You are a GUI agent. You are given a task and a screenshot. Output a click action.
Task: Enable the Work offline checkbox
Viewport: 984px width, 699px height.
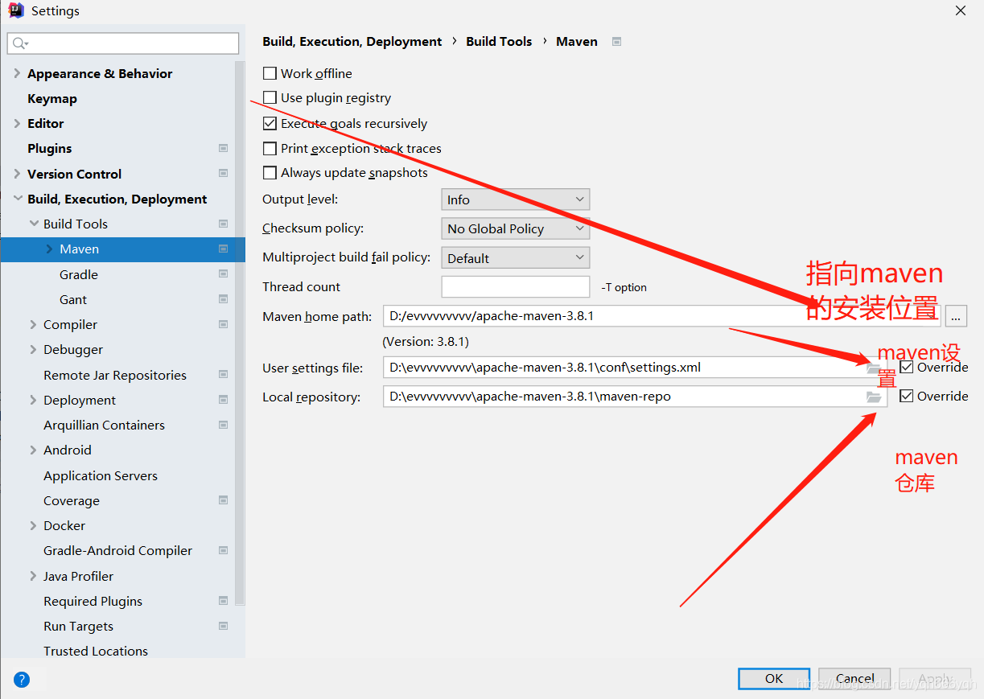tap(270, 73)
